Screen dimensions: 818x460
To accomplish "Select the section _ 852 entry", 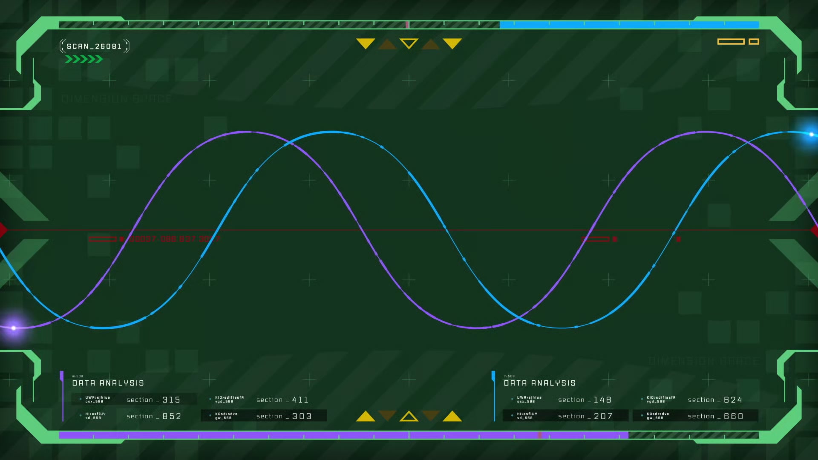I will [x=153, y=416].
